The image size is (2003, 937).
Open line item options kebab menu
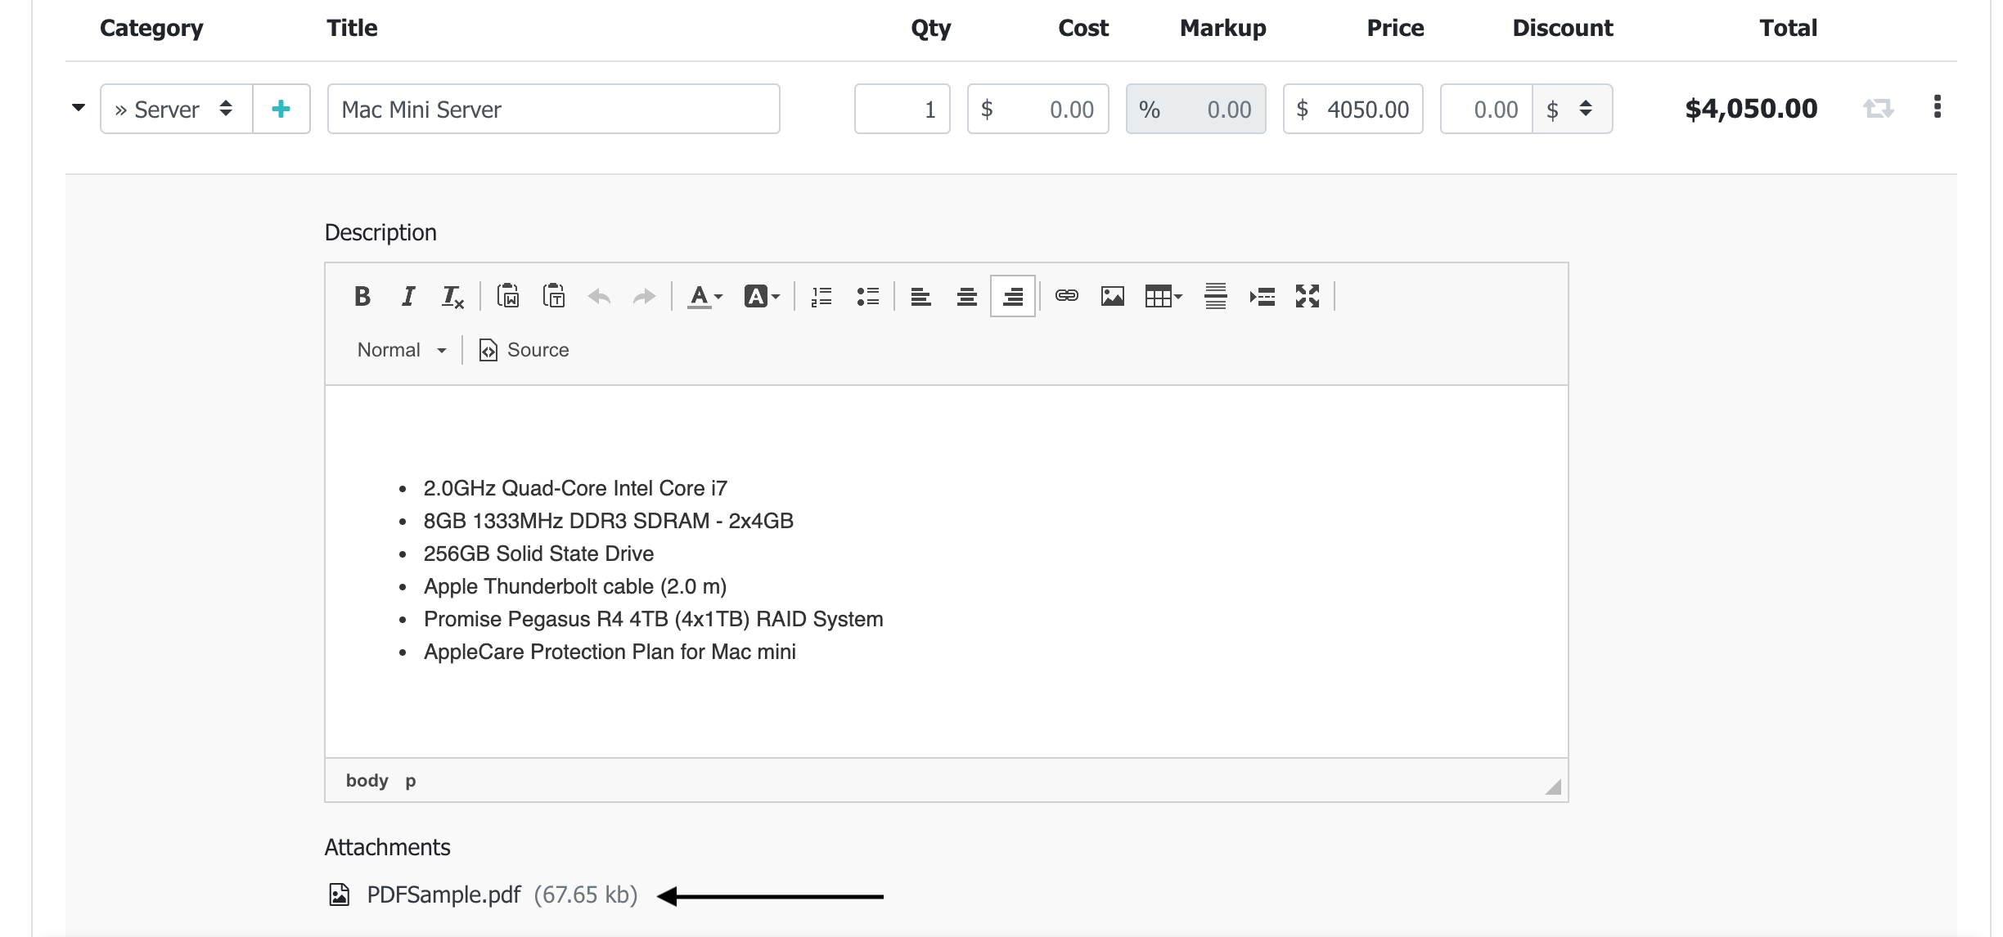1937,107
